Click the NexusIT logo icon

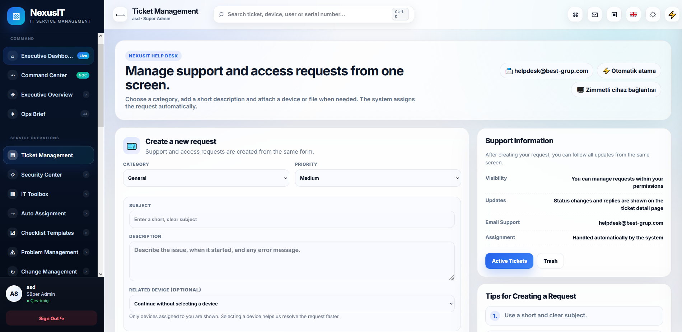pyautogui.click(x=16, y=16)
